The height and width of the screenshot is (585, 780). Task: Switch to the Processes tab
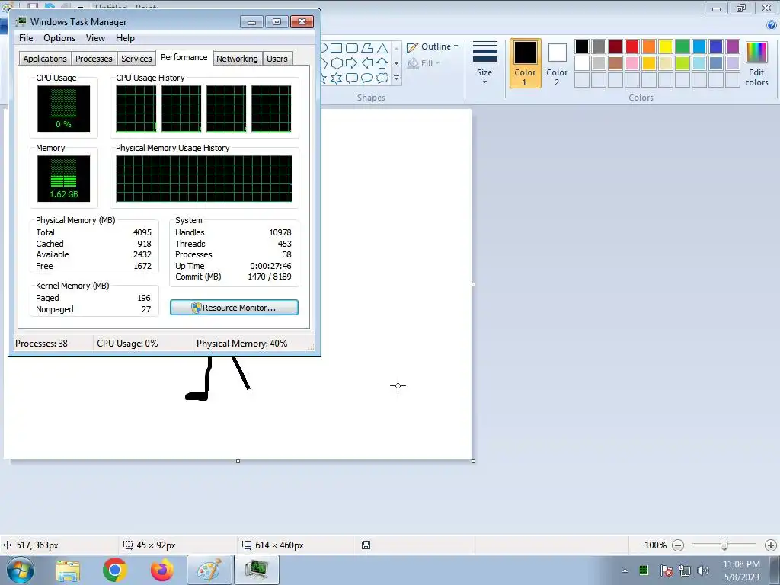coord(94,59)
